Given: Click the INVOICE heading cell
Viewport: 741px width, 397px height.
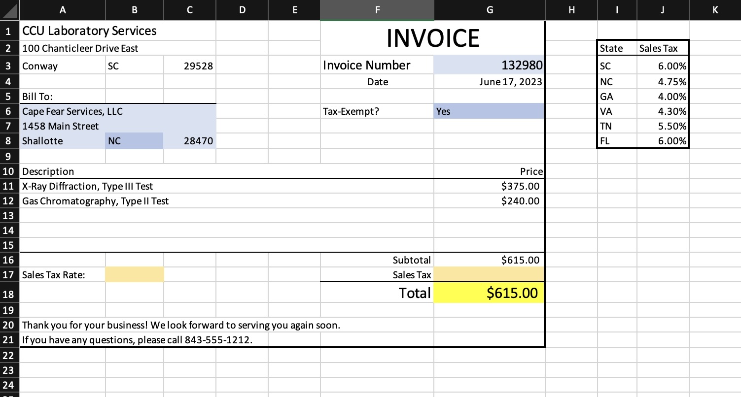Looking at the screenshot, I should click(x=432, y=37).
